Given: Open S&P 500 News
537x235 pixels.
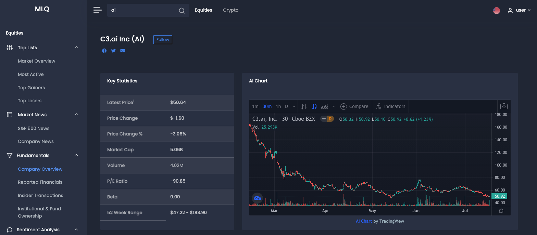Looking at the screenshot, I should (34, 128).
